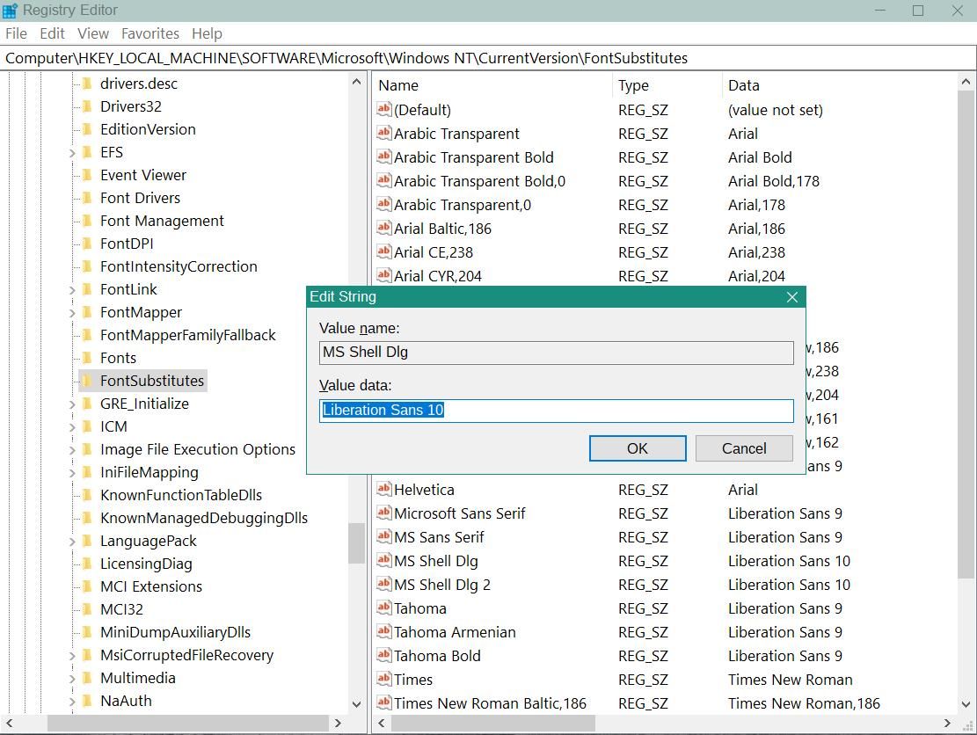Expand the EFS key
Viewport: 977px width, 735px height.
coord(71,153)
